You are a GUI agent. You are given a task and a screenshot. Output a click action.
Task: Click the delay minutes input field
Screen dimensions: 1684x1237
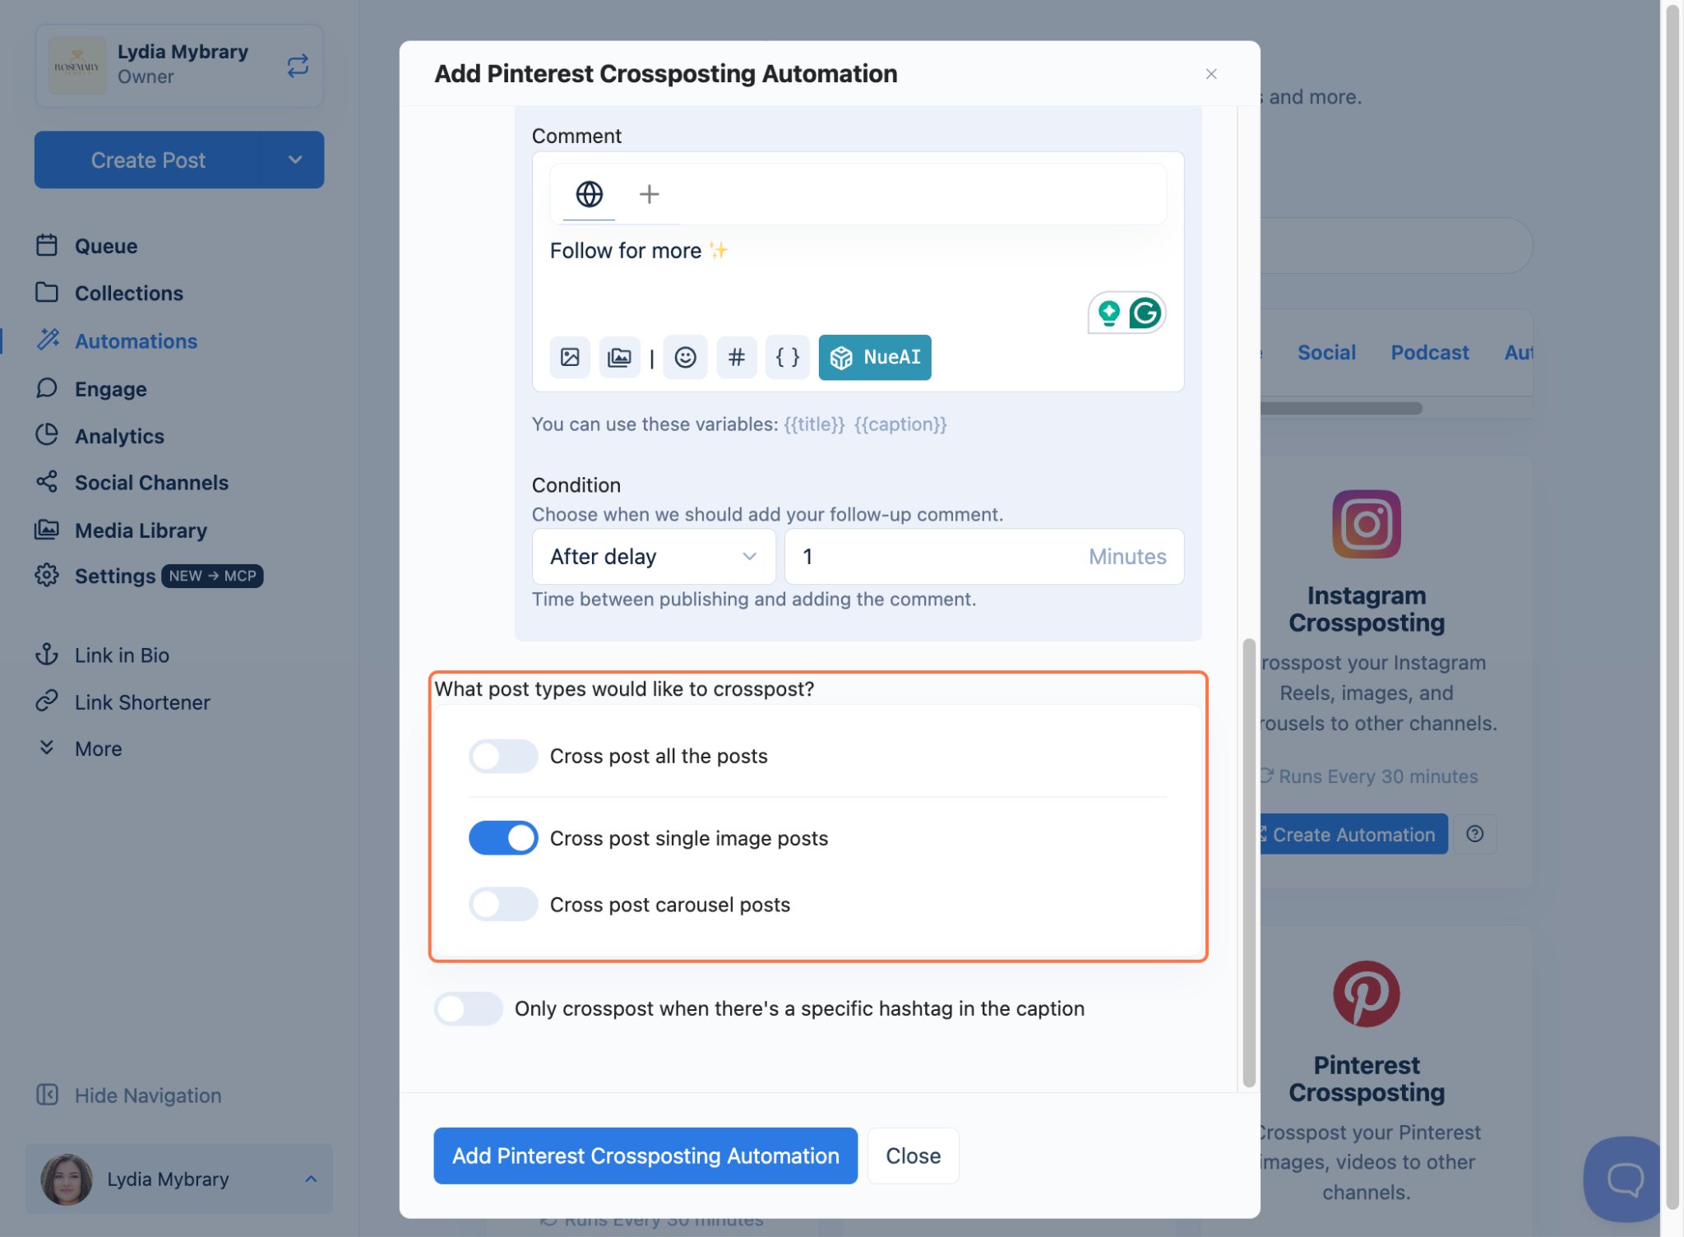coord(984,557)
